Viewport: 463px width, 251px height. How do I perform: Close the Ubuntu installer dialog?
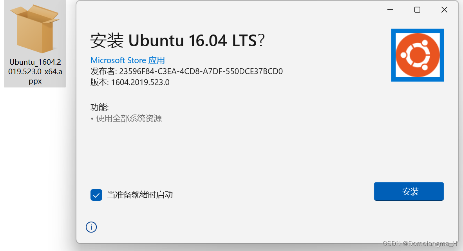(444, 9)
